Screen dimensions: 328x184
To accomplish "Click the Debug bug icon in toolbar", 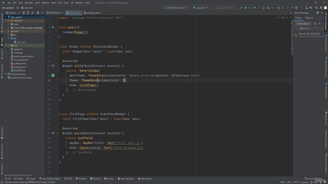I will 246,8.
